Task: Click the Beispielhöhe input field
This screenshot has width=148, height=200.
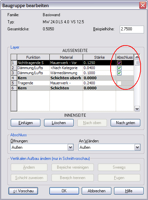Action: point(132,29)
